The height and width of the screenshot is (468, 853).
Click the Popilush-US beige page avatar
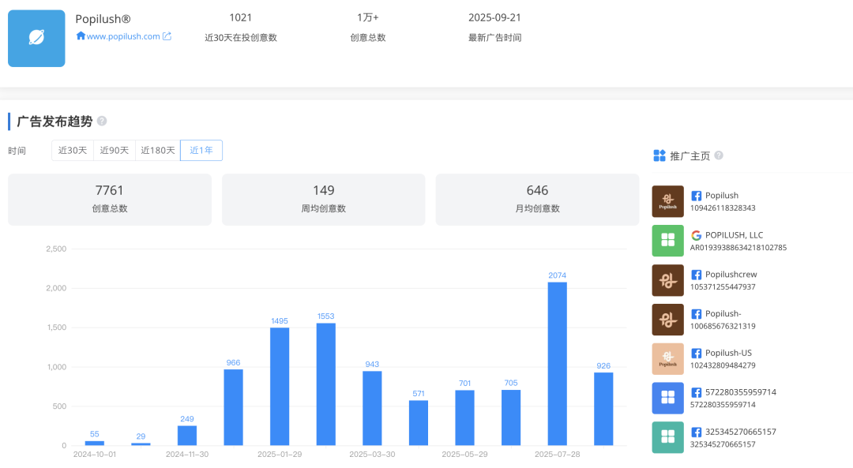[667, 359]
